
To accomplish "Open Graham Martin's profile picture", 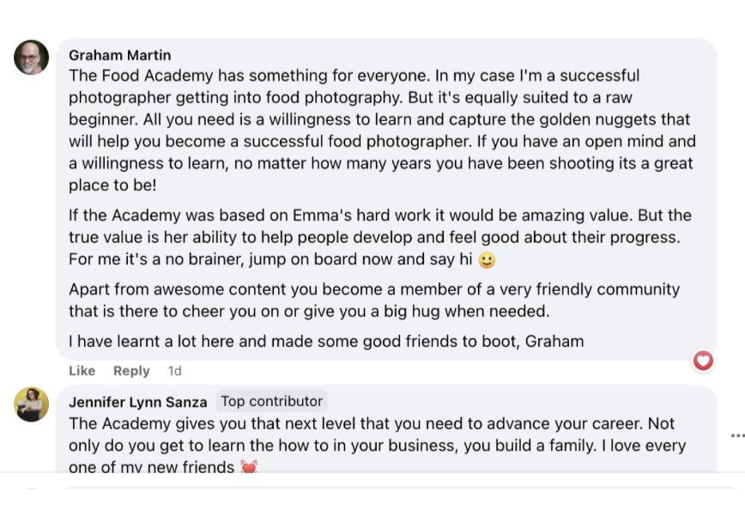I will (31, 58).
